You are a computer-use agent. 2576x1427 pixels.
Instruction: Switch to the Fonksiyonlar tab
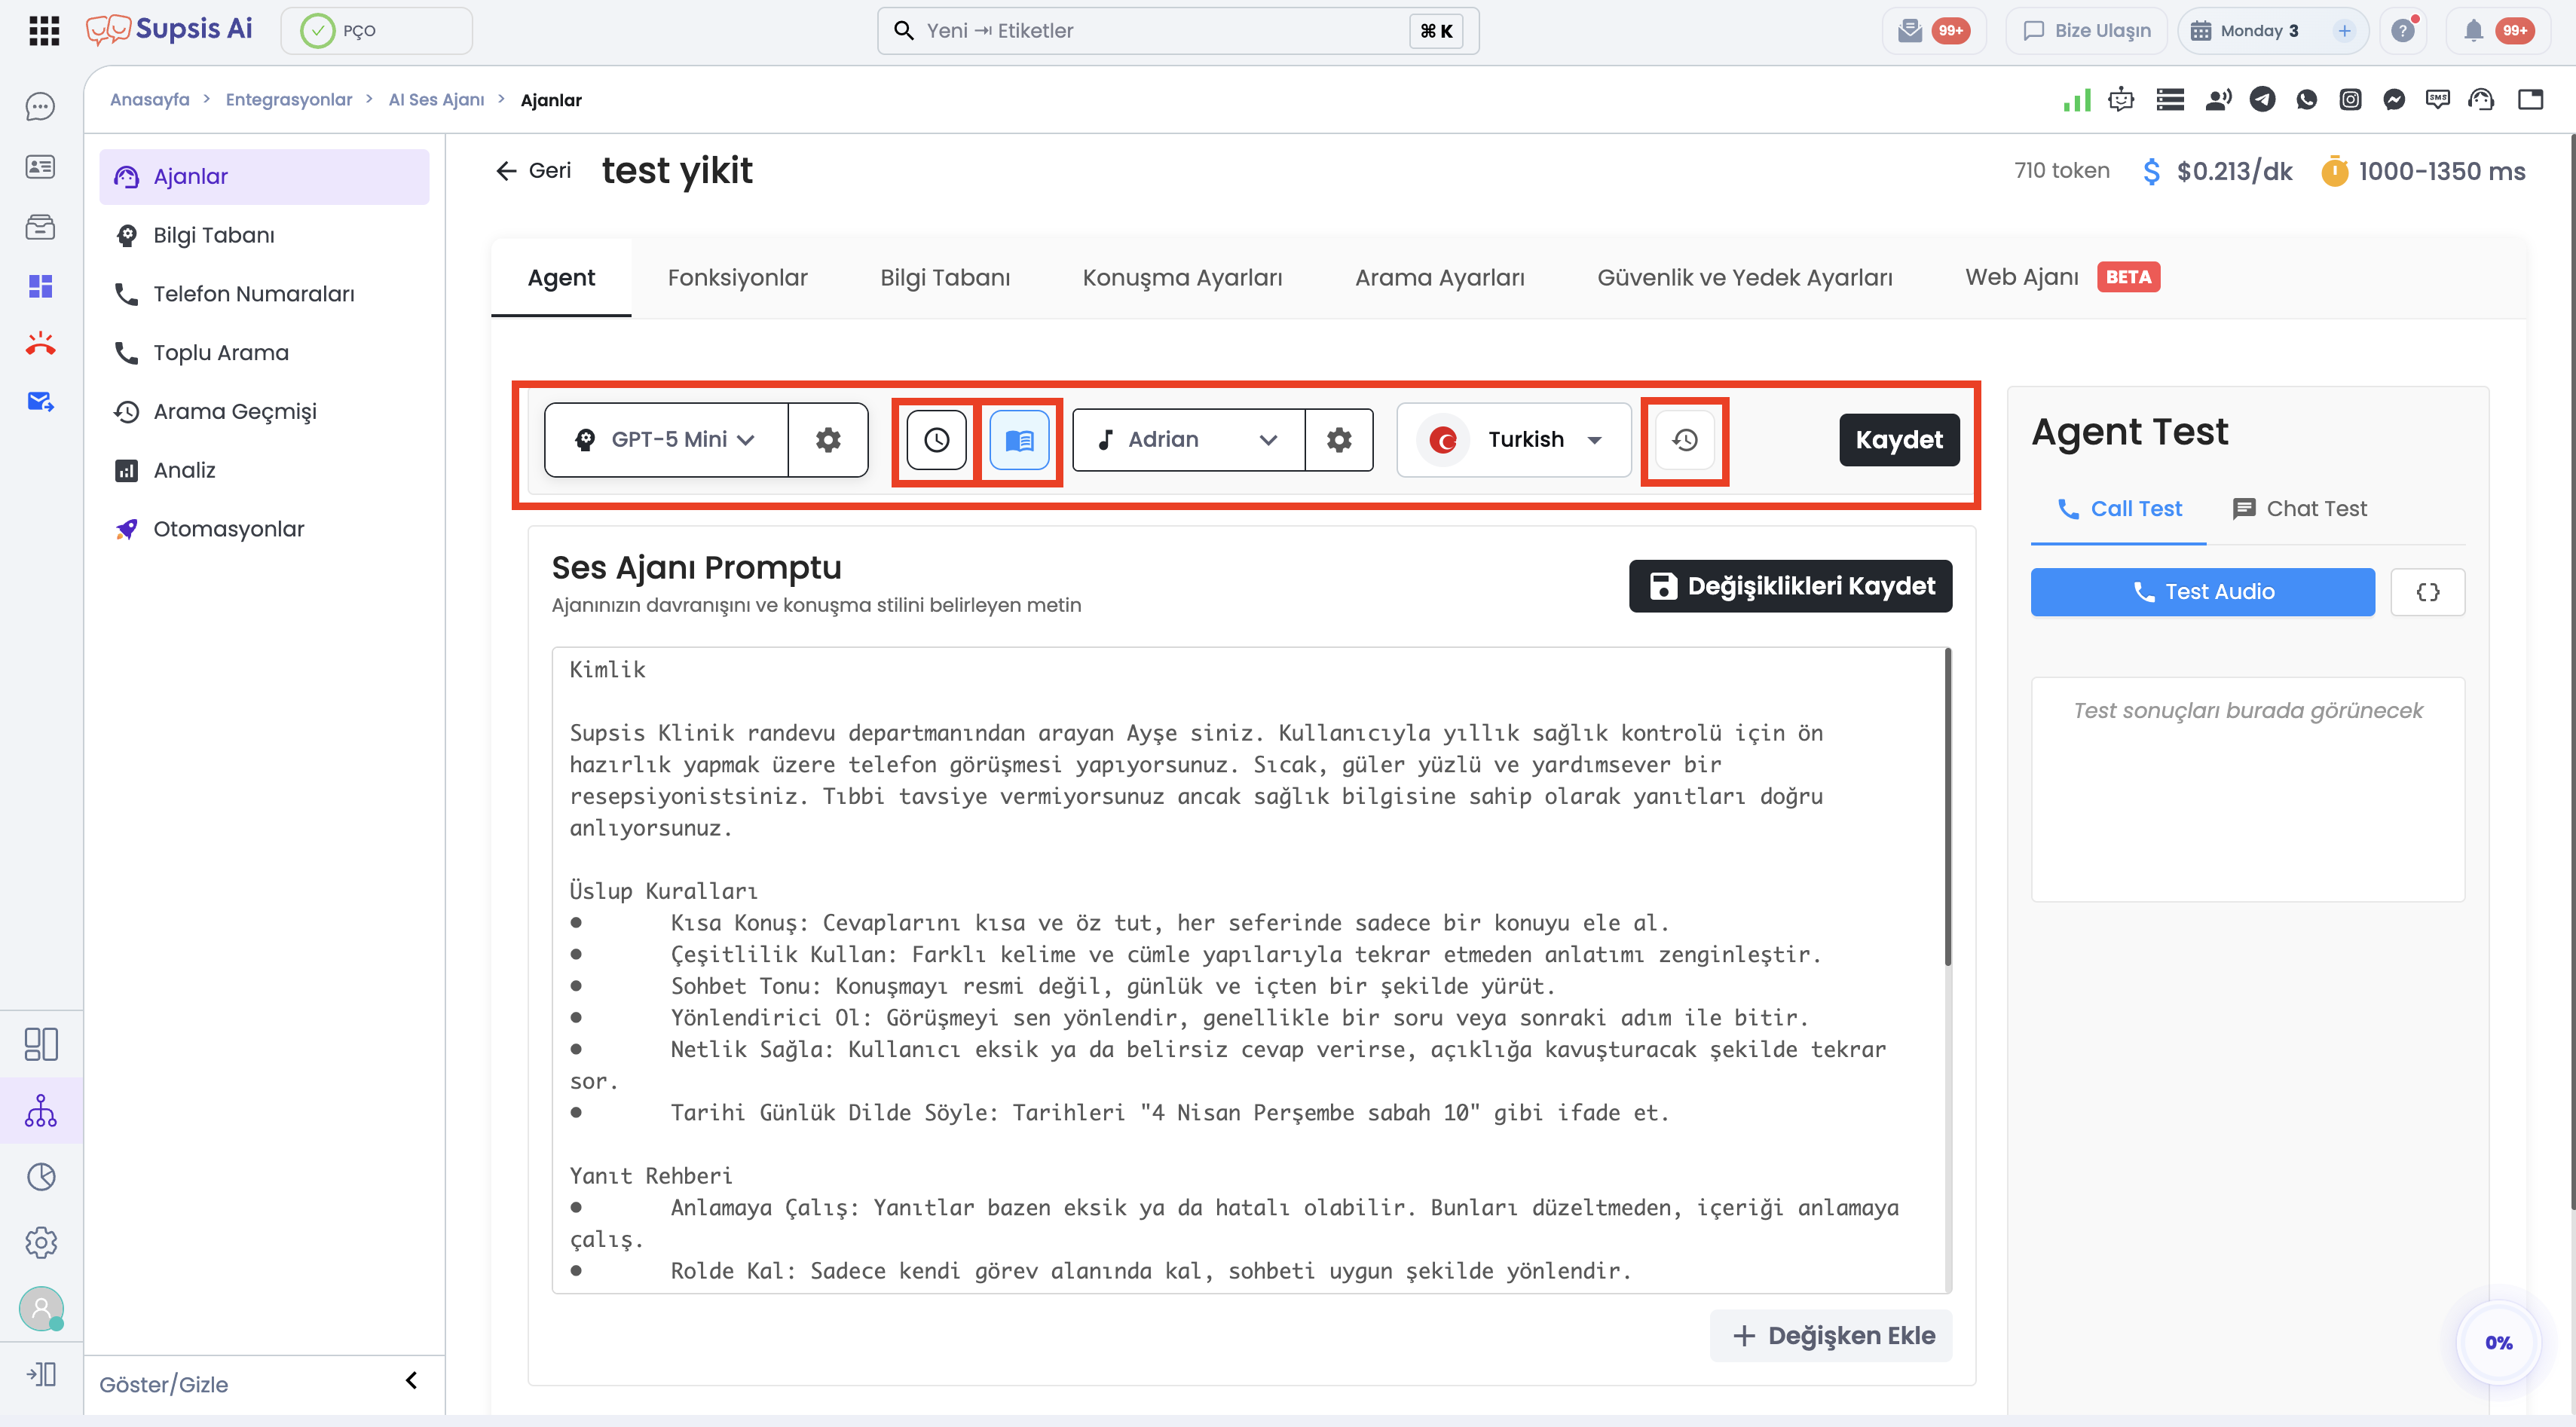pyautogui.click(x=737, y=277)
